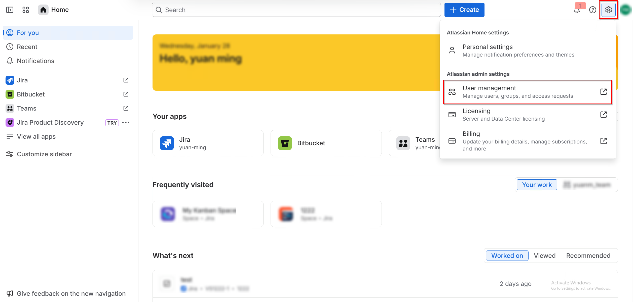Open Jira Product Discovery options menu
Image resolution: width=633 pixels, height=302 pixels.
pos(126,122)
